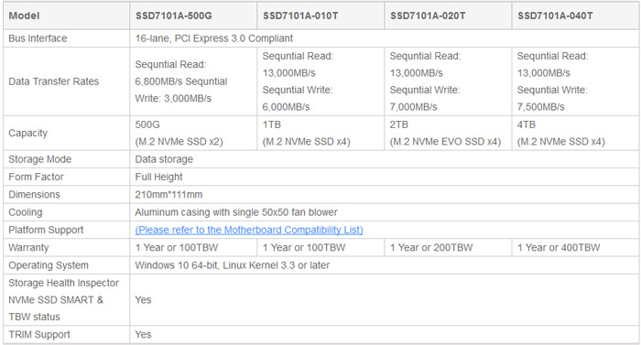Select the 7,000MB/s write value
This screenshot has width=641, height=345.
point(413,107)
